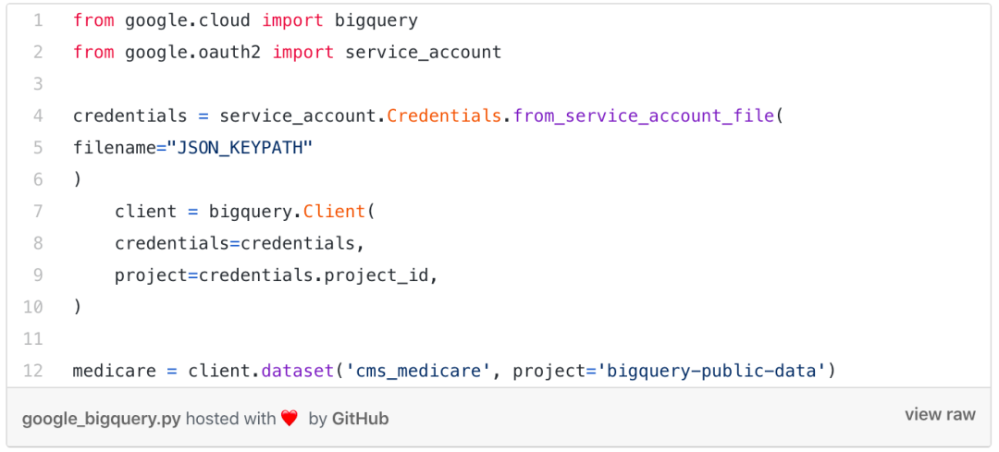The height and width of the screenshot is (452, 999).
Task: Click the from_service_account_file method name
Action: [x=644, y=116]
